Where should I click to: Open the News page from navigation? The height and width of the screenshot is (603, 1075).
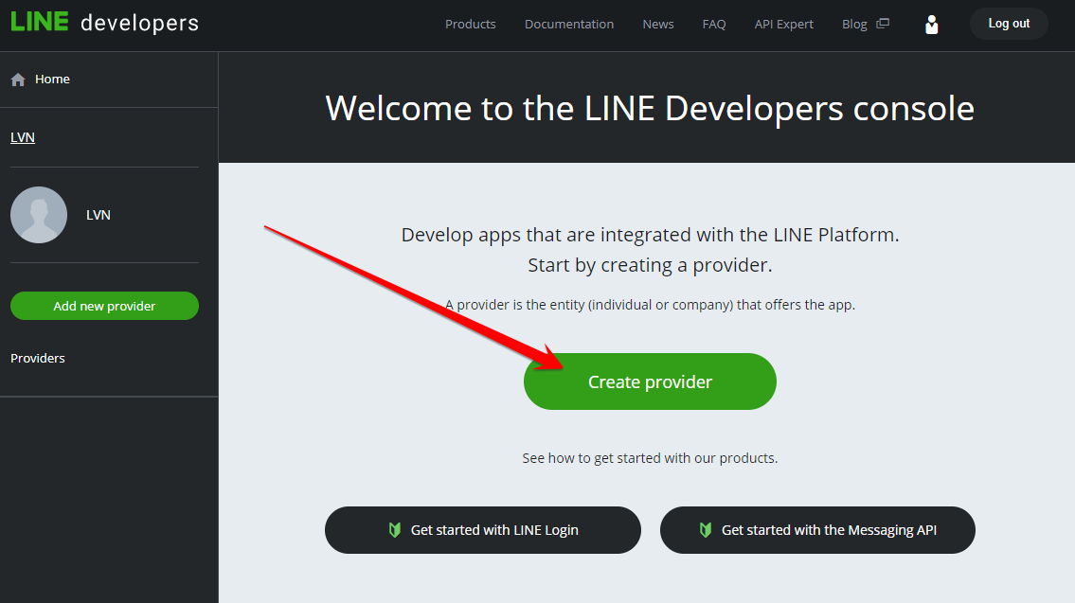pyautogui.click(x=658, y=24)
